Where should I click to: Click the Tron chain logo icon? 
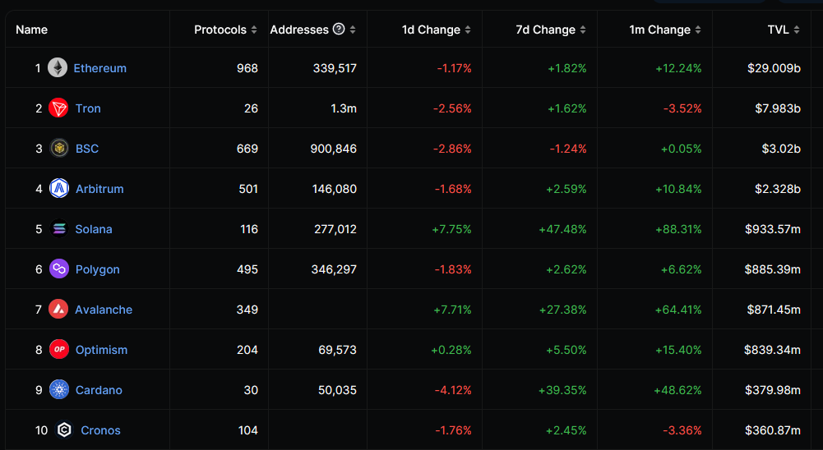[x=58, y=108]
